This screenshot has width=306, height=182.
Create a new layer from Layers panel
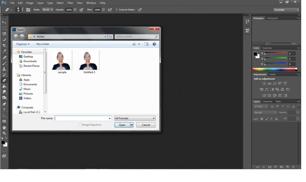[x=287, y=167]
